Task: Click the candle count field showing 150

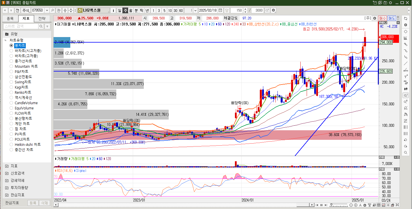Action: point(237,10)
